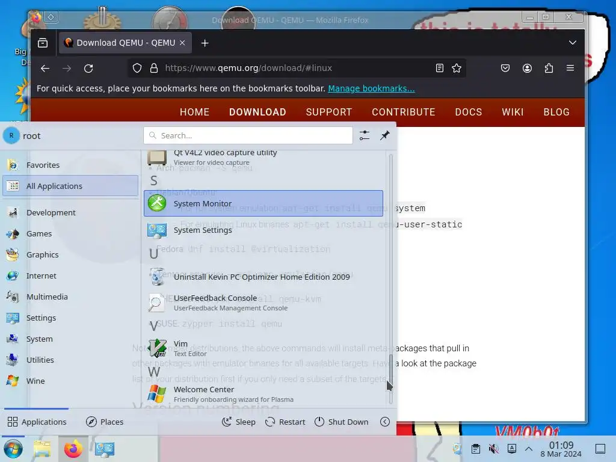Open Qt V4L2 video capture utility

(x=263, y=157)
